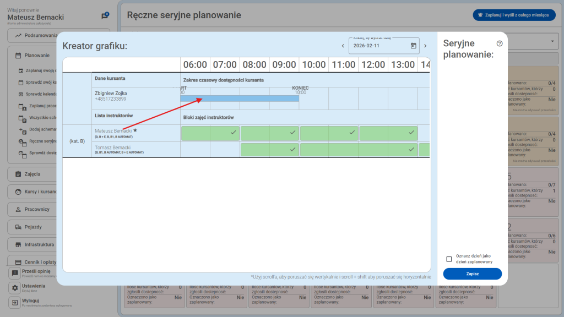Click the blue trainee availability bar
This screenshot has height=317, width=564.
240,99
